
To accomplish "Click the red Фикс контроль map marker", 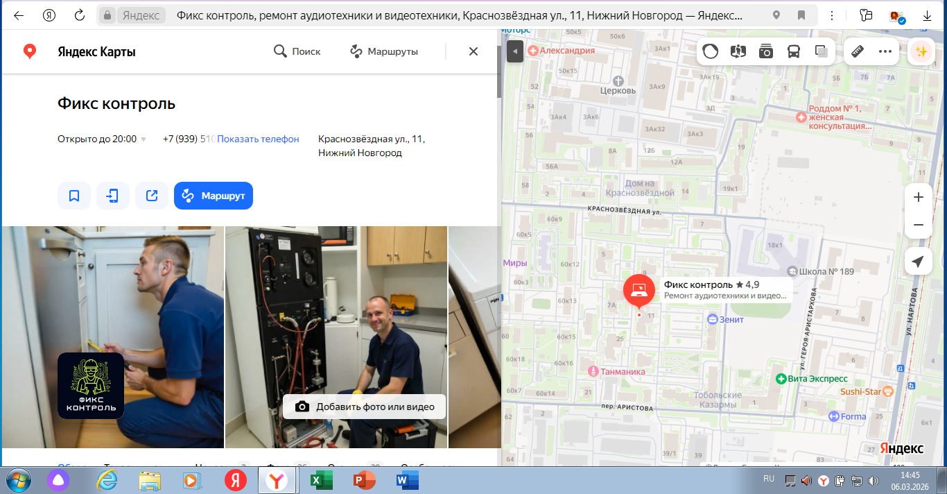I will click(639, 291).
